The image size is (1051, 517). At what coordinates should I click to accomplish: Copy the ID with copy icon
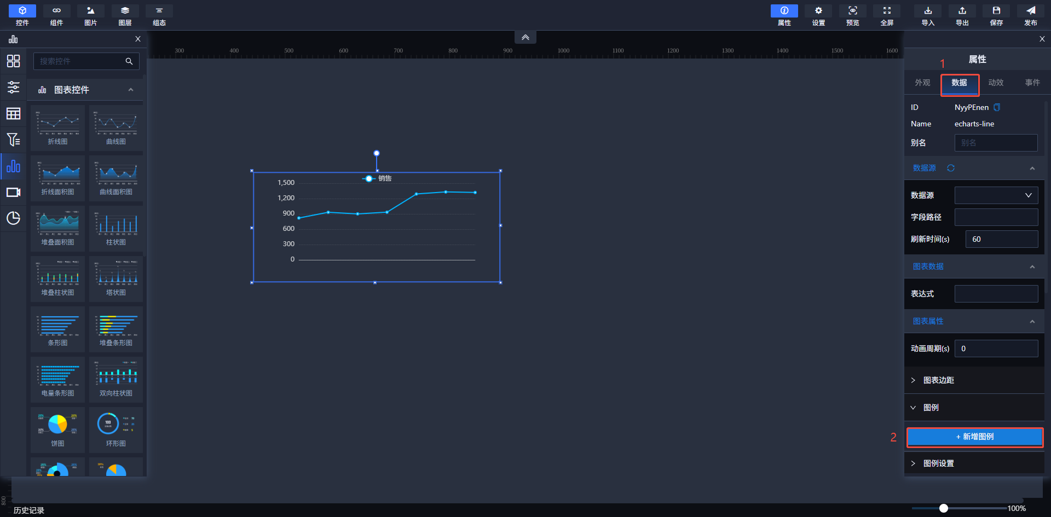[x=997, y=107]
